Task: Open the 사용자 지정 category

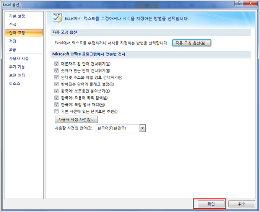Action: (x=19, y=58)
